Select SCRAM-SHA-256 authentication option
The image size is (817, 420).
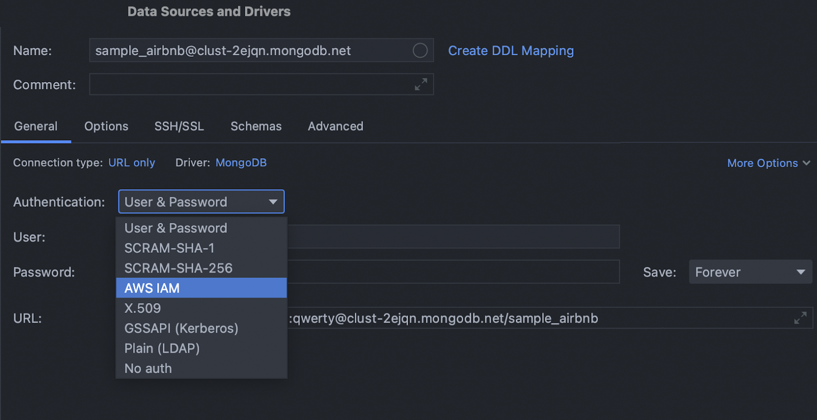(x=178, y=268)
